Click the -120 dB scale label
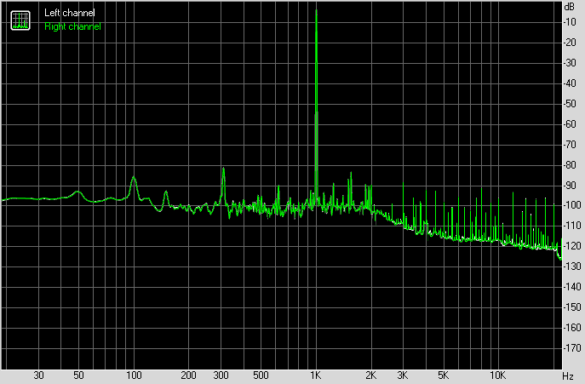The image size is (585, 384). 572,246
